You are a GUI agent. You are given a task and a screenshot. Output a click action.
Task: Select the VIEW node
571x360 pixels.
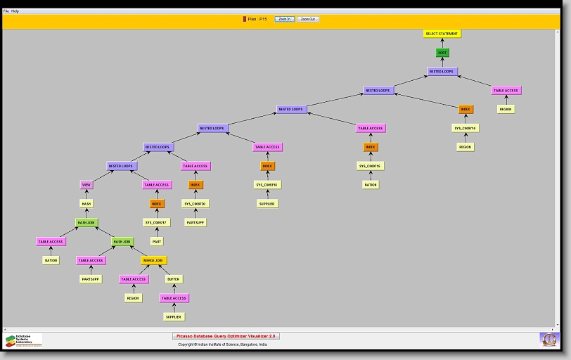click(x=86, y=185)
